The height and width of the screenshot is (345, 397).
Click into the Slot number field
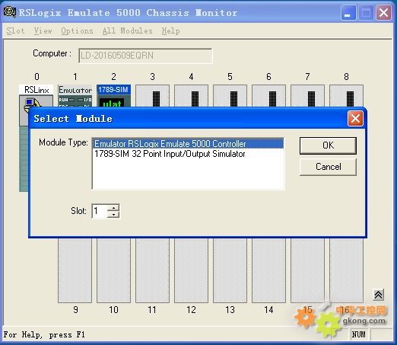click(100, 211)
